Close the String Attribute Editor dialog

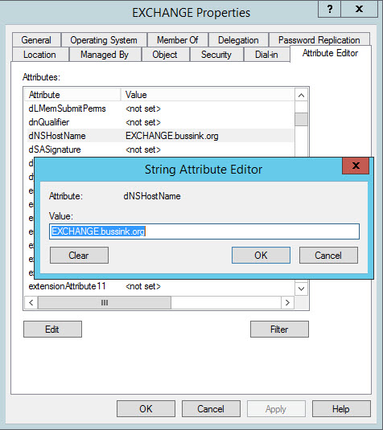356,166
